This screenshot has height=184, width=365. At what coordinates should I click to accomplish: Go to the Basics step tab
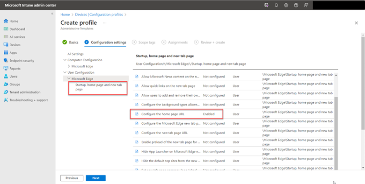(x=70, y=42)
